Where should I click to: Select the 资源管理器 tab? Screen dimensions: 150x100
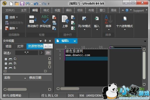(x=35, y=46)
